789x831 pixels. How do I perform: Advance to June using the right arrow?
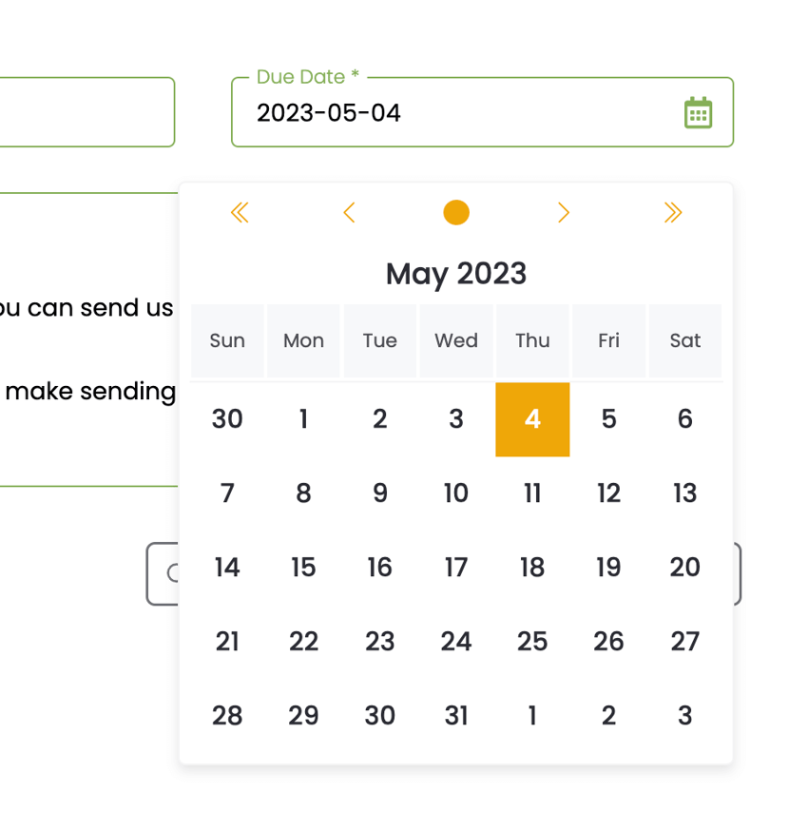(564, 212)
